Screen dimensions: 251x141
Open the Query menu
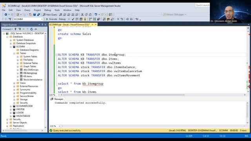click(27, 10)
